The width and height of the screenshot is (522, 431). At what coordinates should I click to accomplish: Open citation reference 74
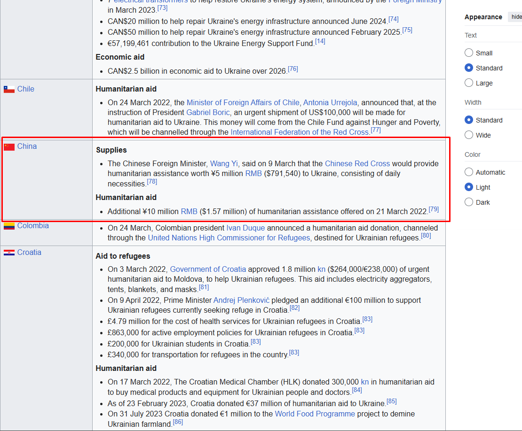click(x=394, y=19)
